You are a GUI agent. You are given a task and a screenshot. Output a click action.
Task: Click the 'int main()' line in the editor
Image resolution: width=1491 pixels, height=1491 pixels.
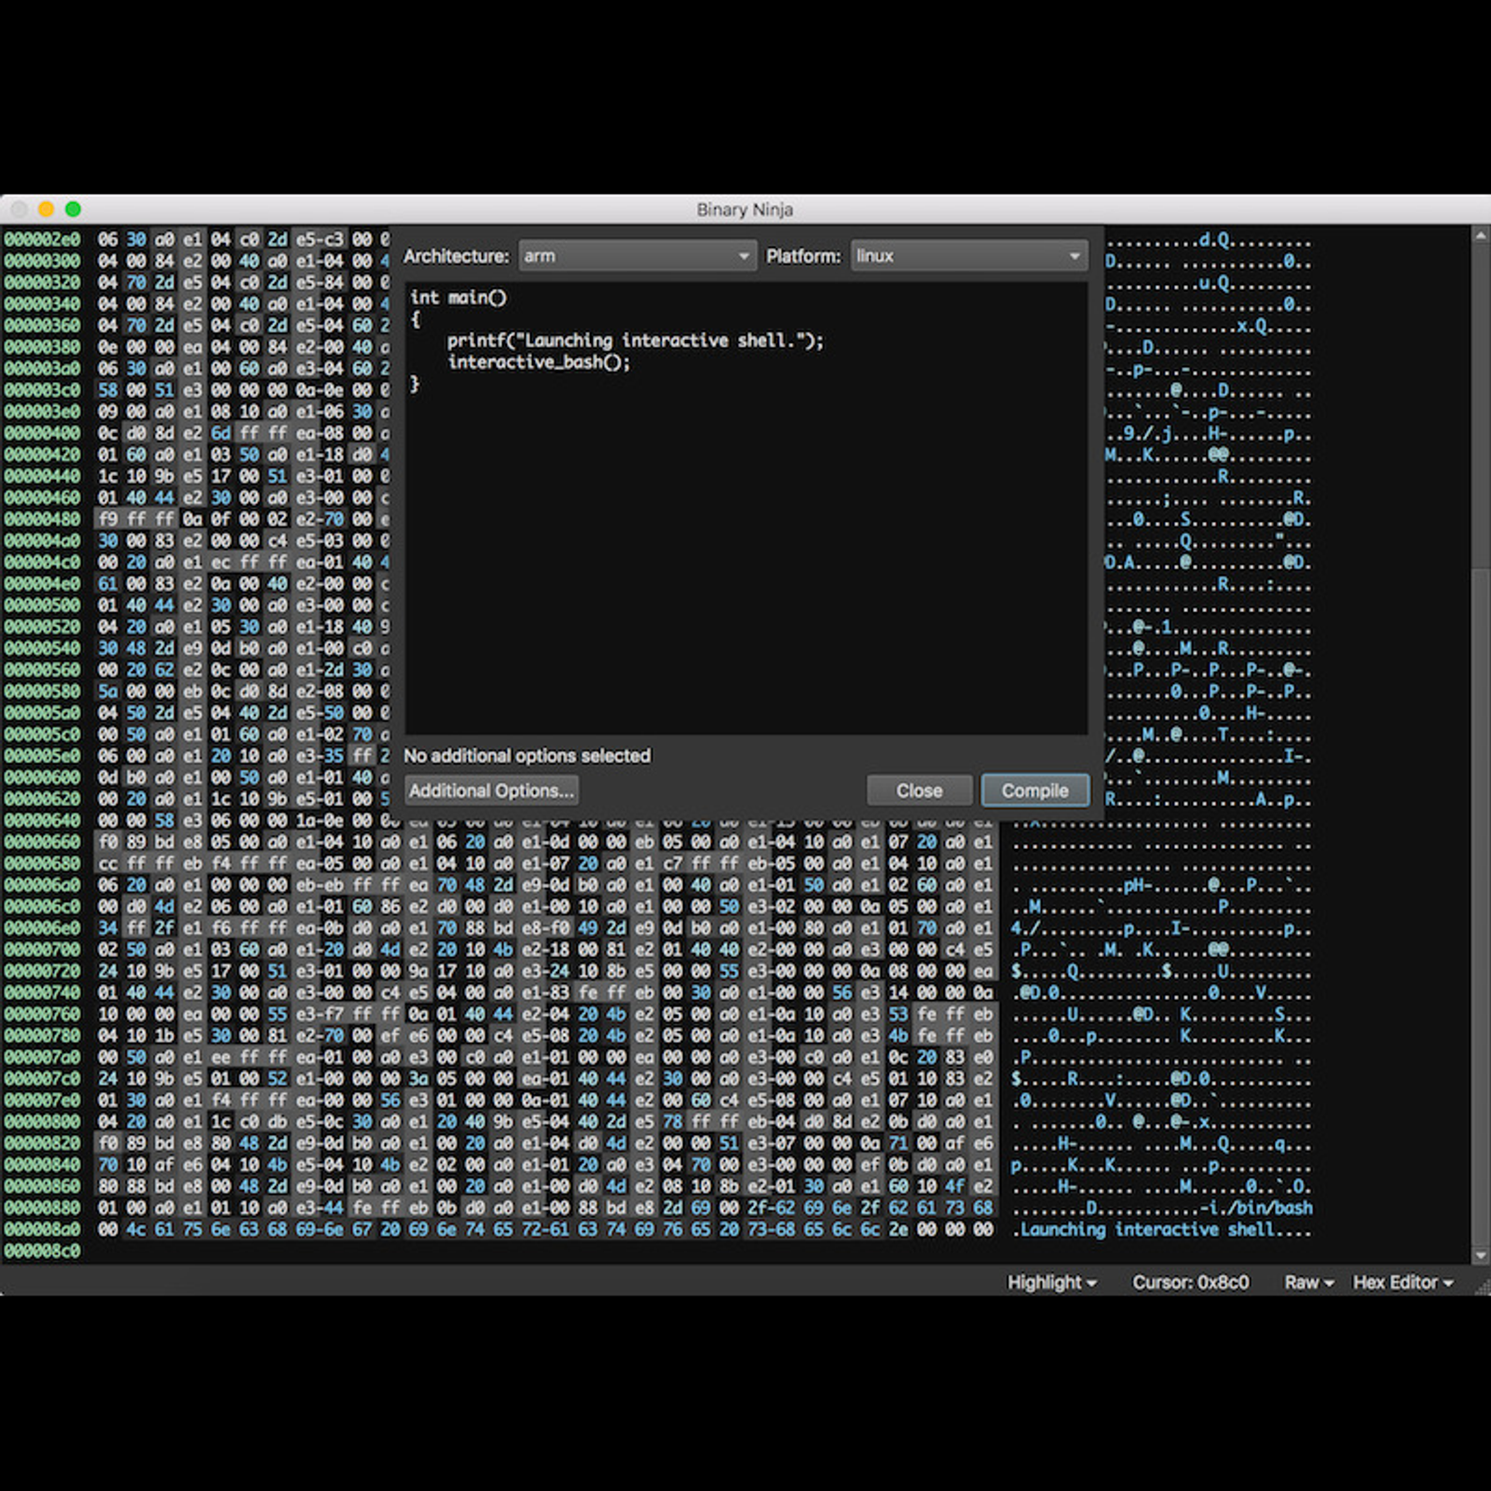[x=458, y=297]
